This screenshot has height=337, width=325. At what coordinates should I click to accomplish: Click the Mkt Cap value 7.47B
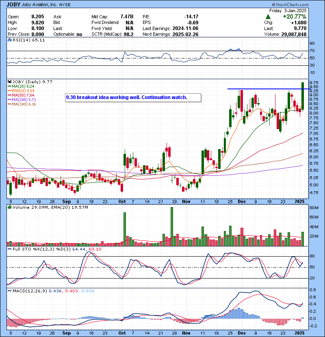[127, 17]
